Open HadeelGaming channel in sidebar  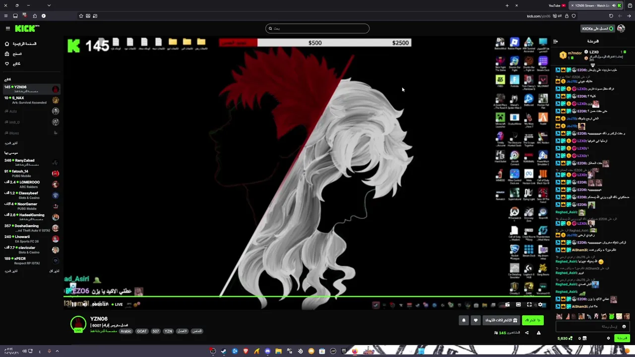(32, 217)
